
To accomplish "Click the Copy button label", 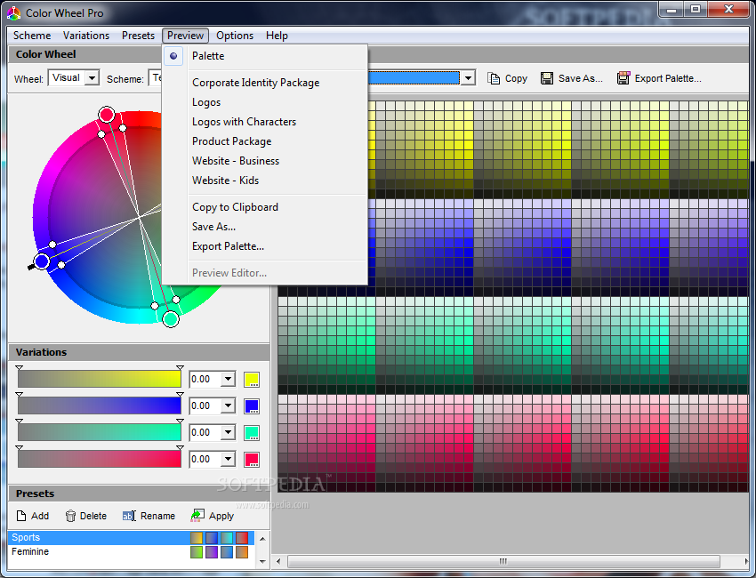I will click(516, 78).
